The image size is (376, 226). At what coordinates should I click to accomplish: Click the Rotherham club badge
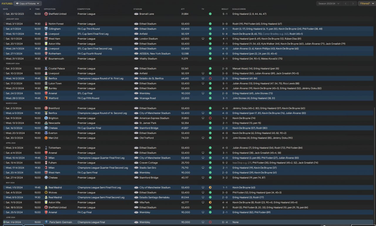pos(46,54)
